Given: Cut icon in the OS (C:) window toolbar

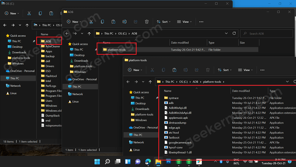Looking at the screenshot, I should [x=29, y=13].
